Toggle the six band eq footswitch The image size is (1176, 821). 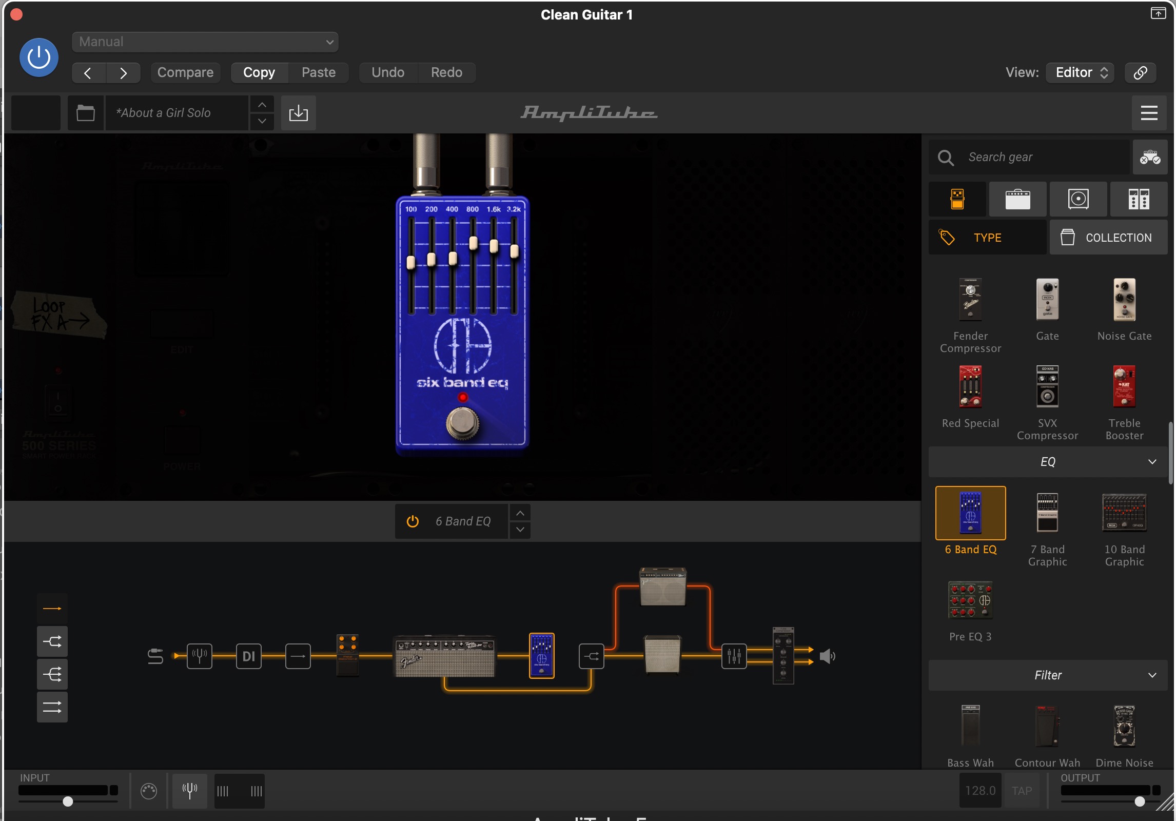[x=463, y=423]
